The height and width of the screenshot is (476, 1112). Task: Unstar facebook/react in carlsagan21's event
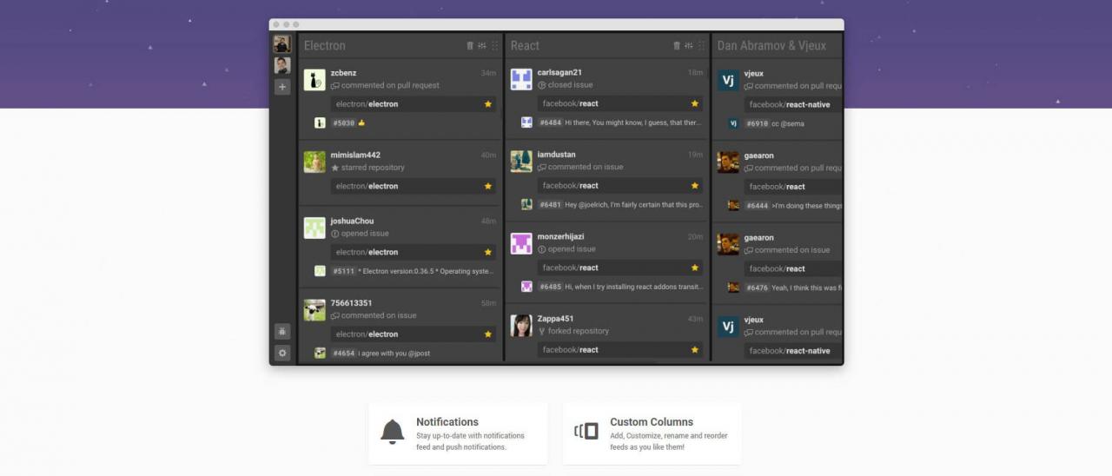tap(695, 103)
